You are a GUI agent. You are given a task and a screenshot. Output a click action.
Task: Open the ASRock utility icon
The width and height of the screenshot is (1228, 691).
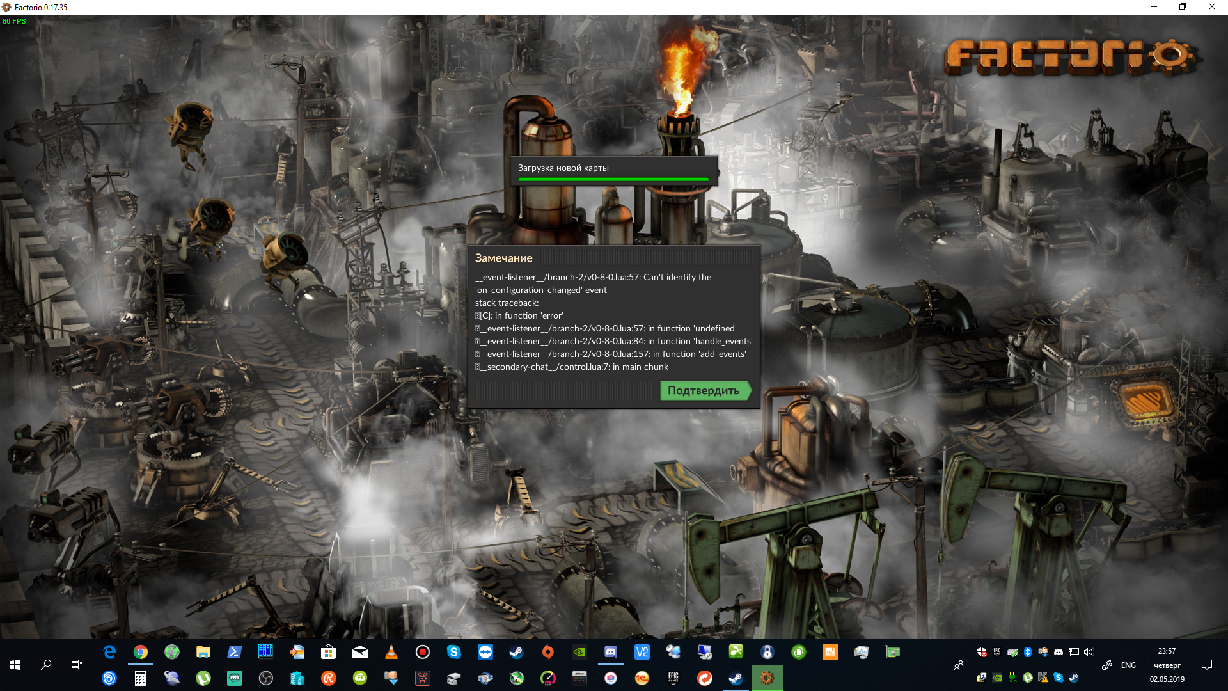[x=579, y=678]
